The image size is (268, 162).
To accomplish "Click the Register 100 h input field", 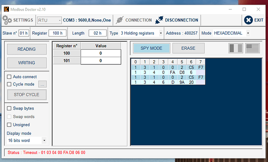I will click(x=57, y=33).
